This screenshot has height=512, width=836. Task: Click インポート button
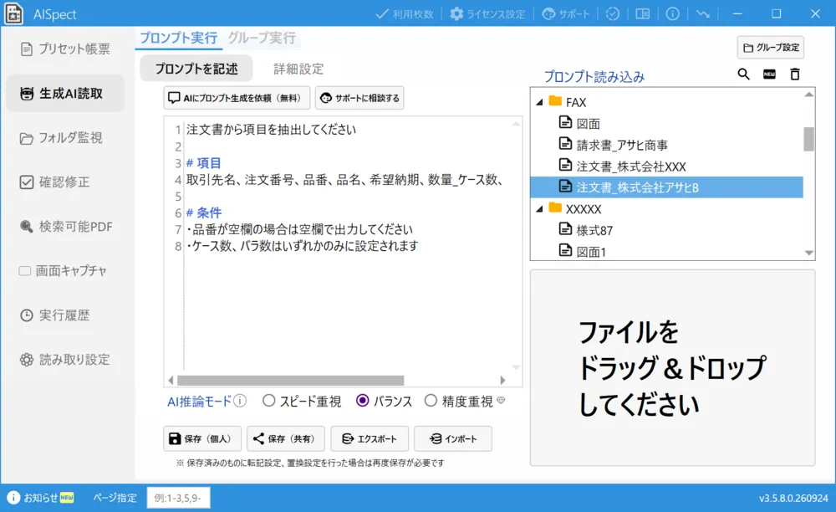click(452, 439)
